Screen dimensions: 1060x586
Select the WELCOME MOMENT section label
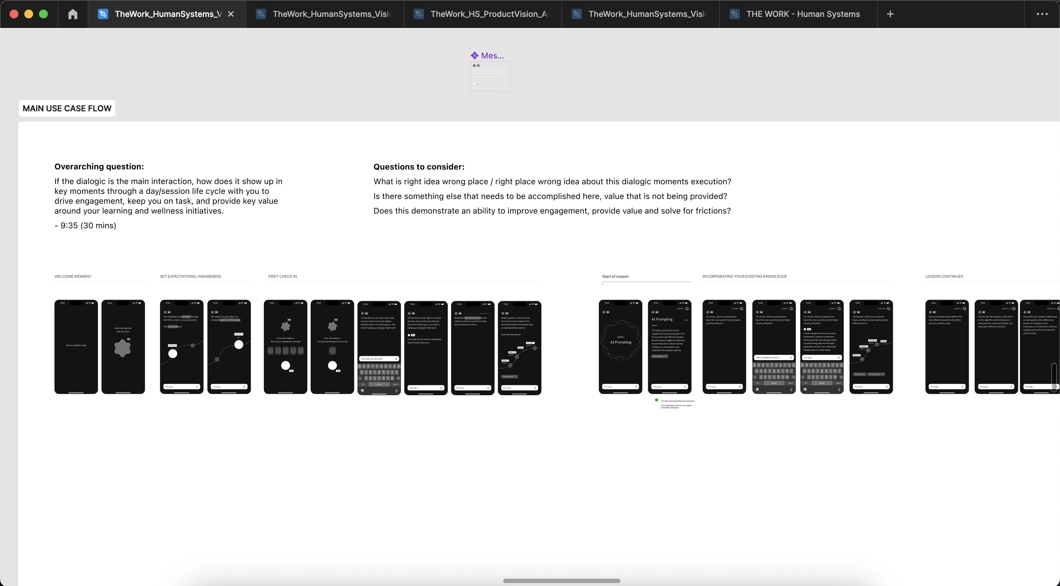(73, 276)
